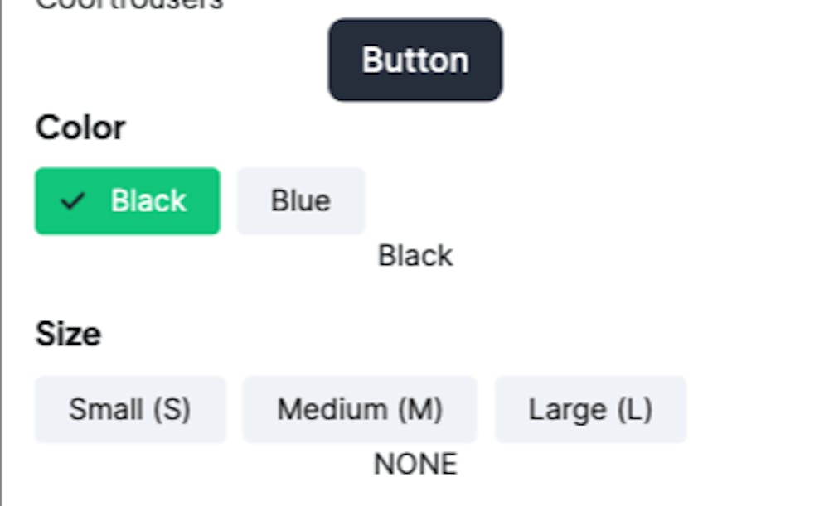Click the partially visible trousers title
The image size is (829, 506).
[x=129, y=4]
